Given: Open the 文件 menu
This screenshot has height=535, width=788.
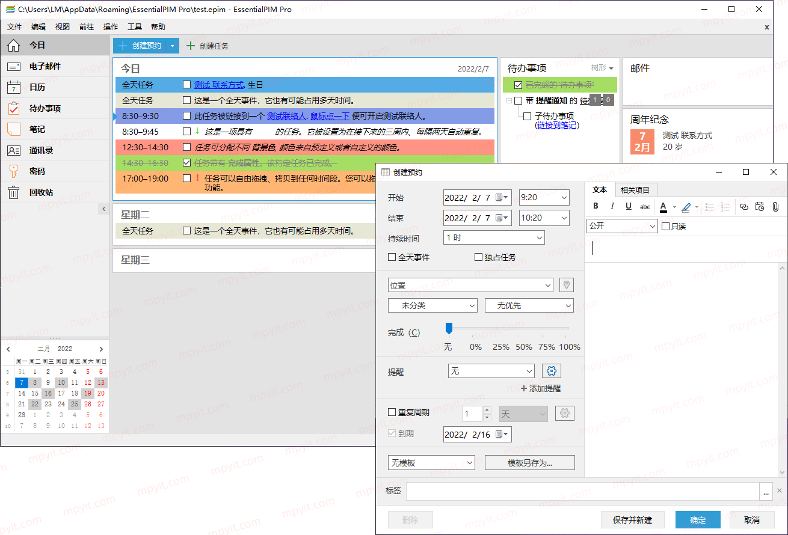Looking at the screenshot, I should (x=14, y=27).
